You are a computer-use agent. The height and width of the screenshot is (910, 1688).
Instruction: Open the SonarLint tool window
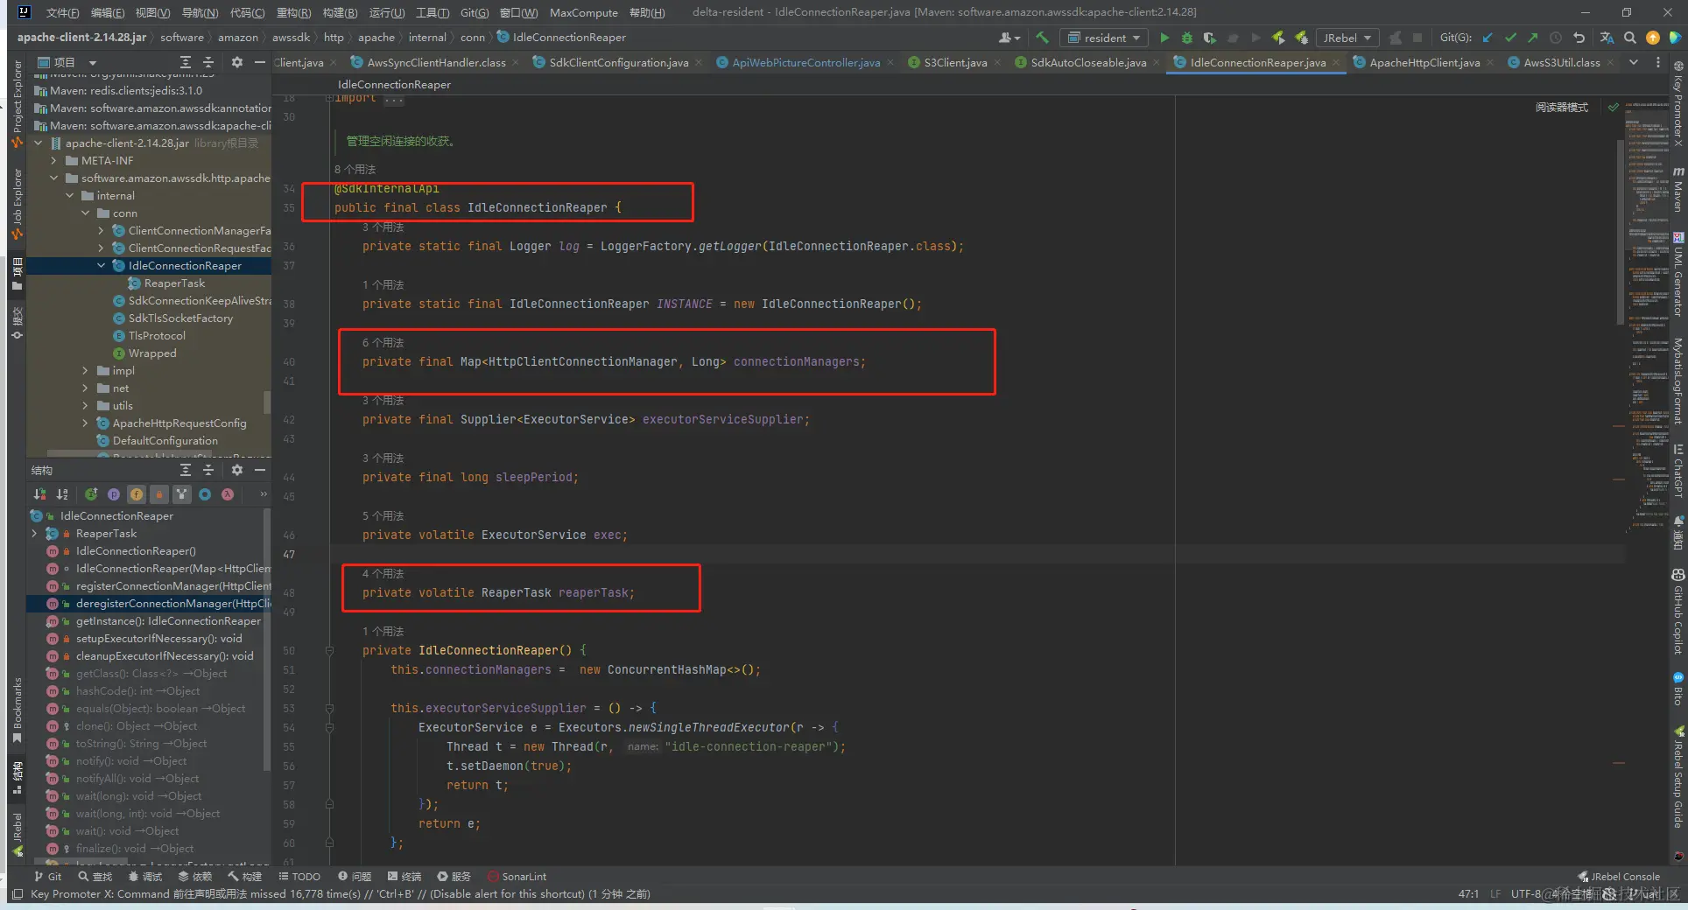[517, 876]
